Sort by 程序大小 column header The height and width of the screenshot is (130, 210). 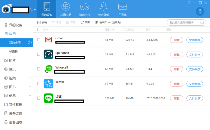tap(110, 29)
